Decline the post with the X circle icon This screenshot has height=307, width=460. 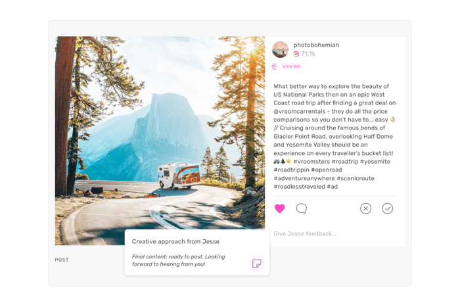(x=365, y=208)
